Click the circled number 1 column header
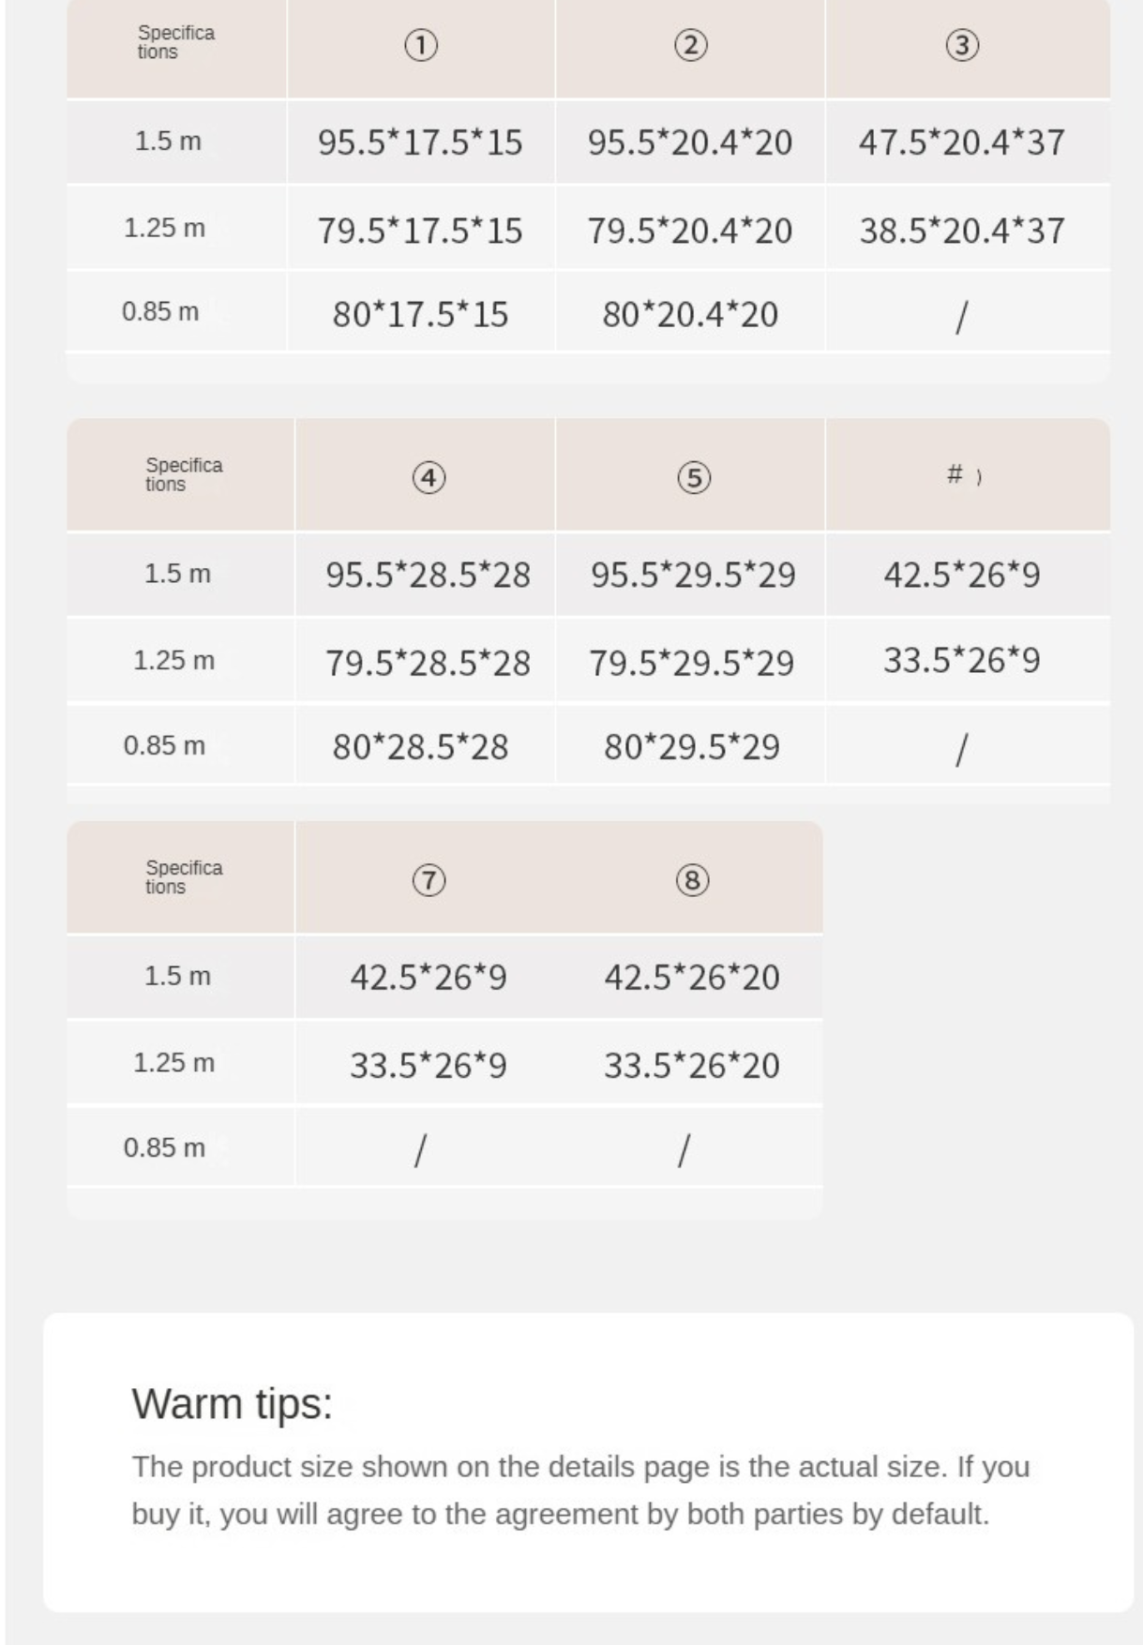 [421, 46]
